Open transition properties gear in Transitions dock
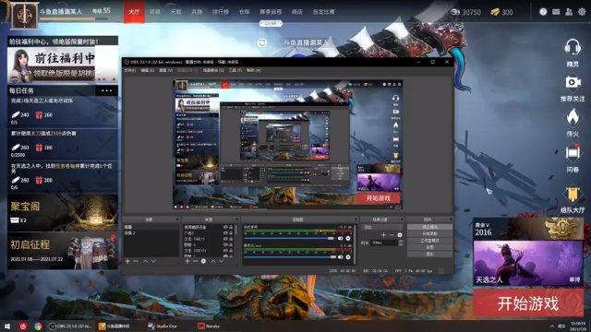The image size is (591, 332). coord(400,235)
